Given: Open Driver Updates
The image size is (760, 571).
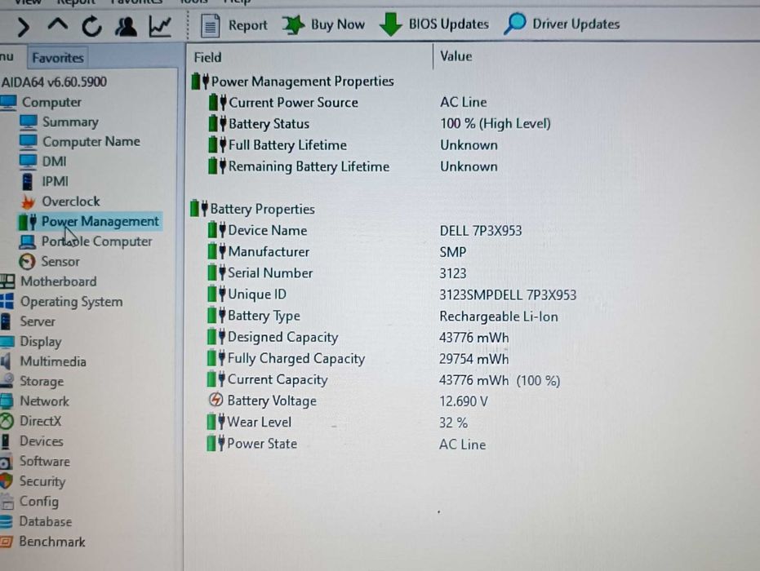Looking at the screenshot, I should 562,24.
